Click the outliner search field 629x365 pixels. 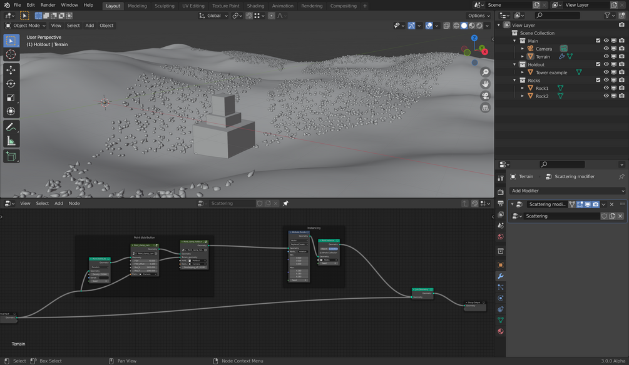point(558,15)
